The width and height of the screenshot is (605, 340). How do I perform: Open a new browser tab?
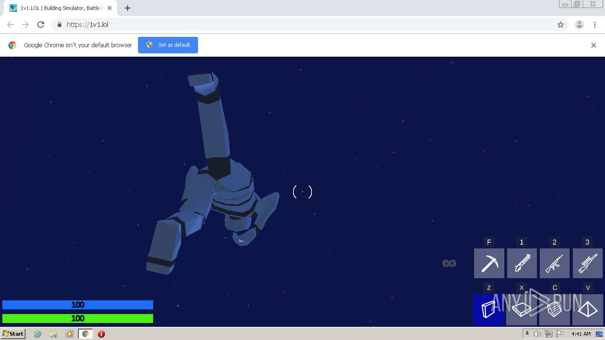128,8
